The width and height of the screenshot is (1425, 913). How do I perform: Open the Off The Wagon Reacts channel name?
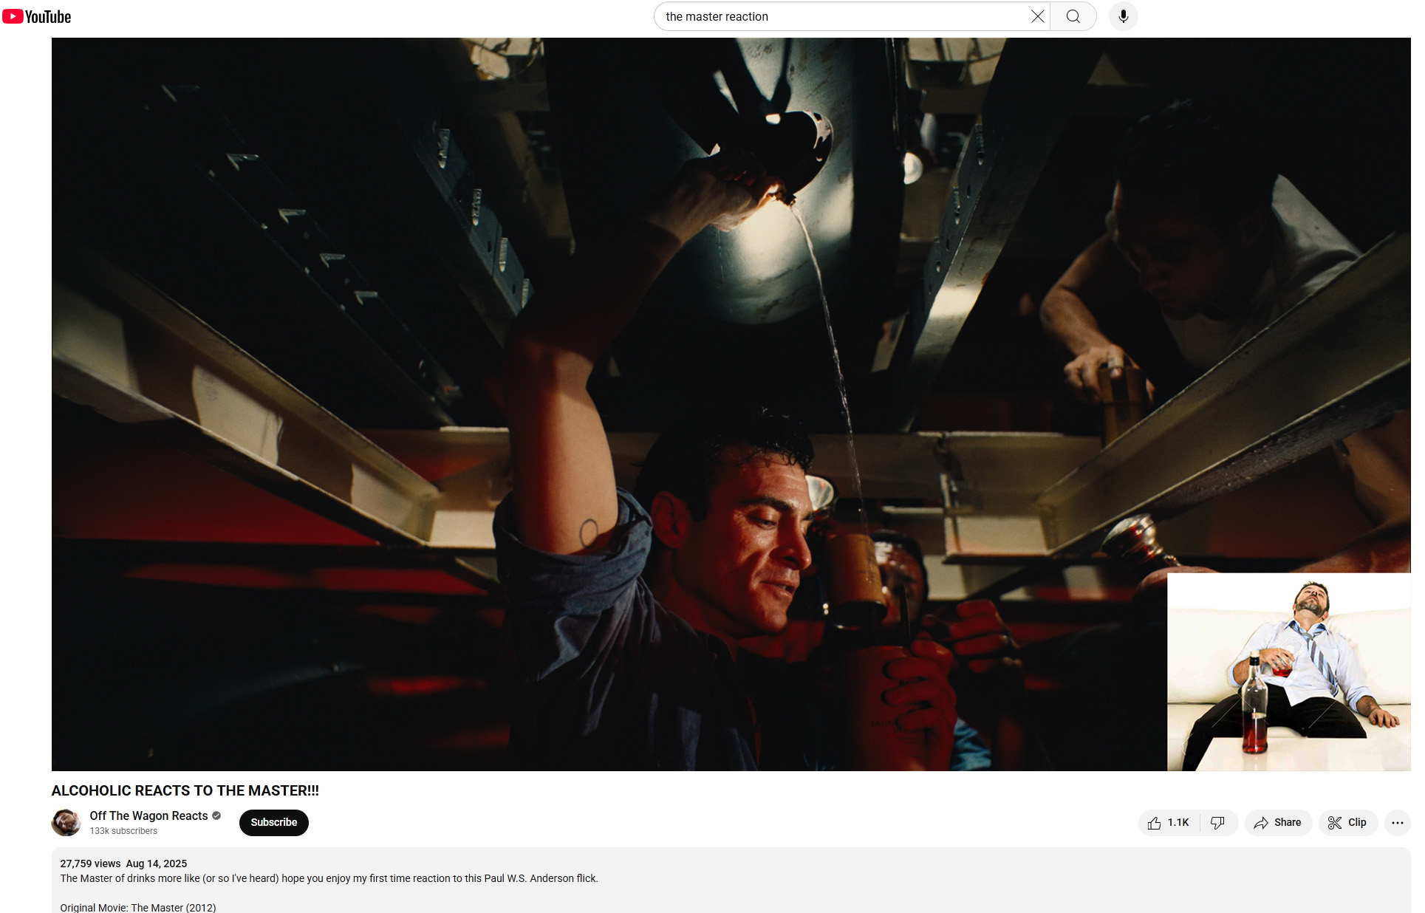pos(148,815)
